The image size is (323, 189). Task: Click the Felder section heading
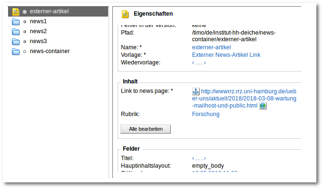131,149
